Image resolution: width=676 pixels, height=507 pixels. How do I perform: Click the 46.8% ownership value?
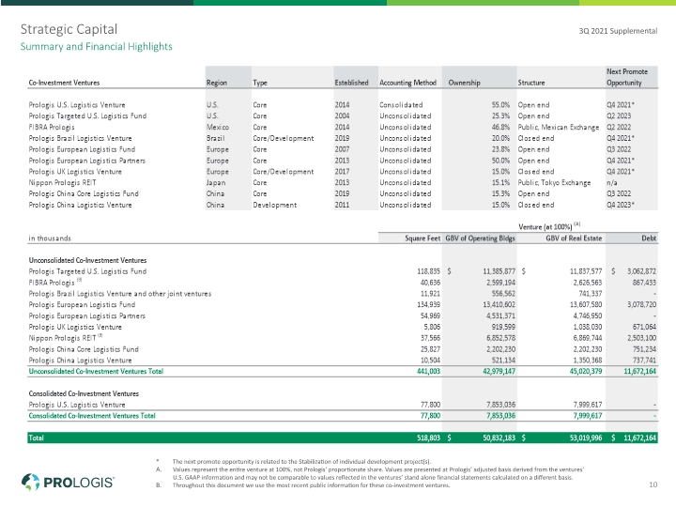point(500,127)
